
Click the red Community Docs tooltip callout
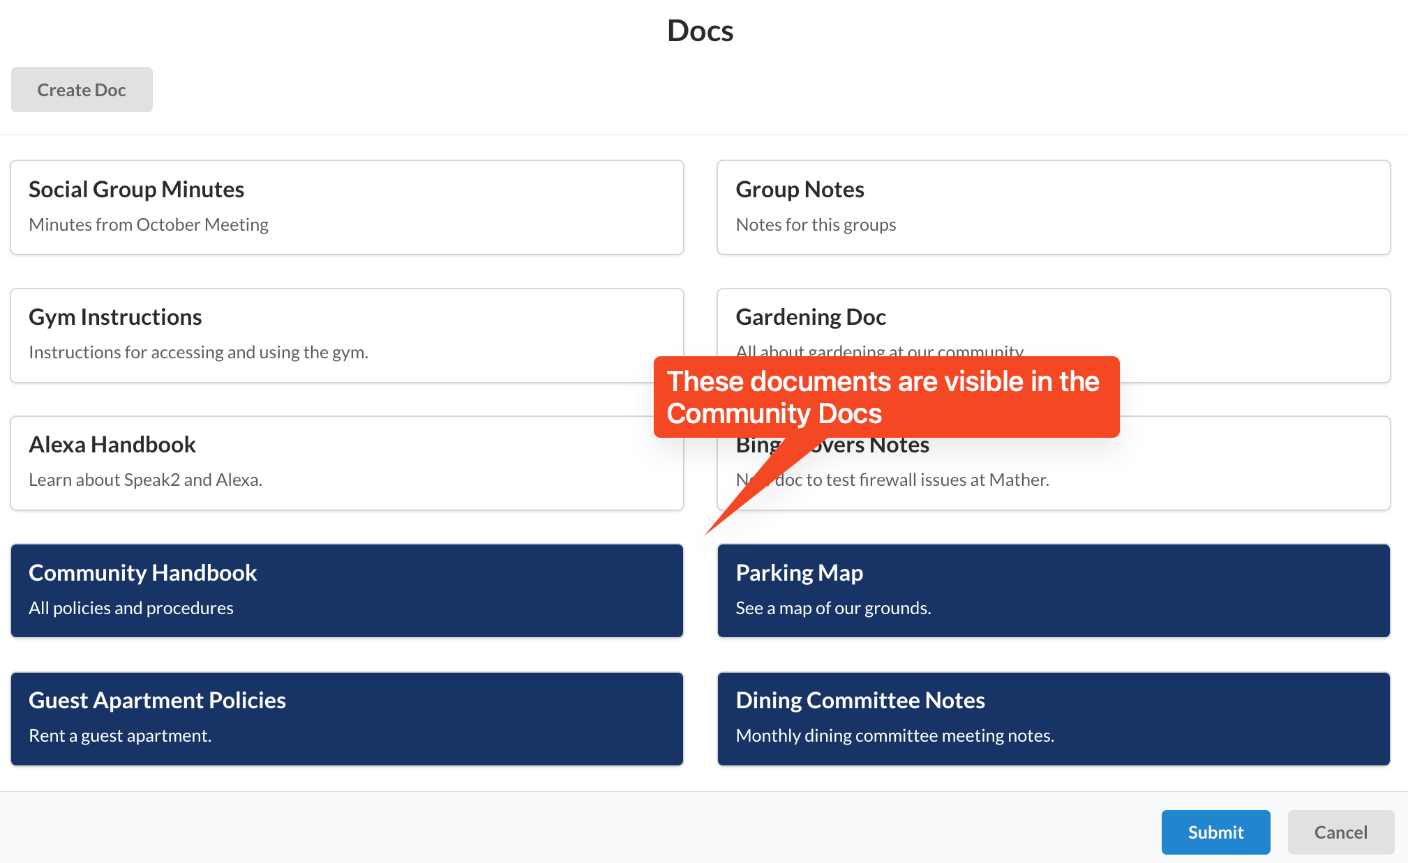886,397
